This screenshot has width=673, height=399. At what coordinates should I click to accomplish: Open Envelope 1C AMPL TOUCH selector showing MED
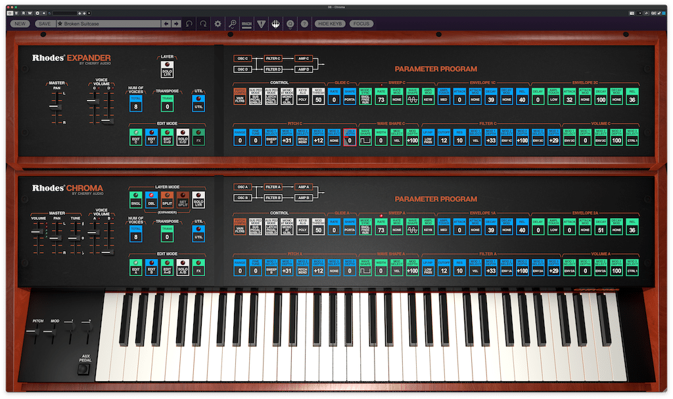click(444, 97)
